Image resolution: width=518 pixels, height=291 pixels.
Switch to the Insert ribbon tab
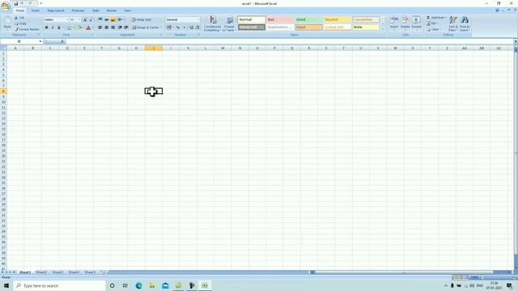coord(35,11)
